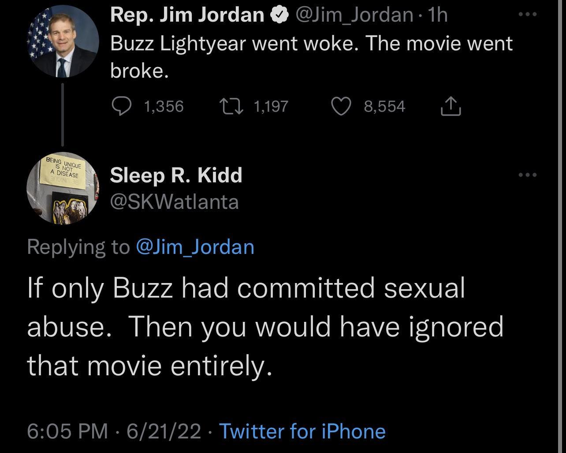The width and height of the screenshot is (566, 453).
Task: Click the 1h timestamp on Jim Jordan's tweet
Action: [439, 14]
